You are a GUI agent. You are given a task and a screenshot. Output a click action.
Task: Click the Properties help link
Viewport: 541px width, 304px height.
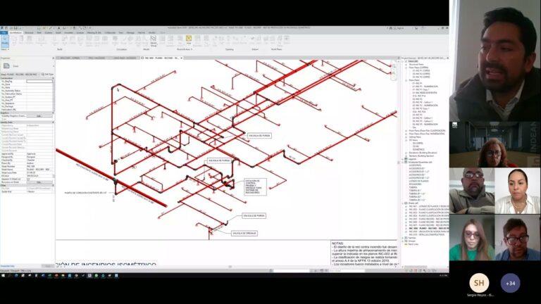[7, 266]
